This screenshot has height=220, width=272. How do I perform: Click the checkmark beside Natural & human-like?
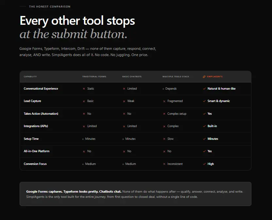click(204, 89)
